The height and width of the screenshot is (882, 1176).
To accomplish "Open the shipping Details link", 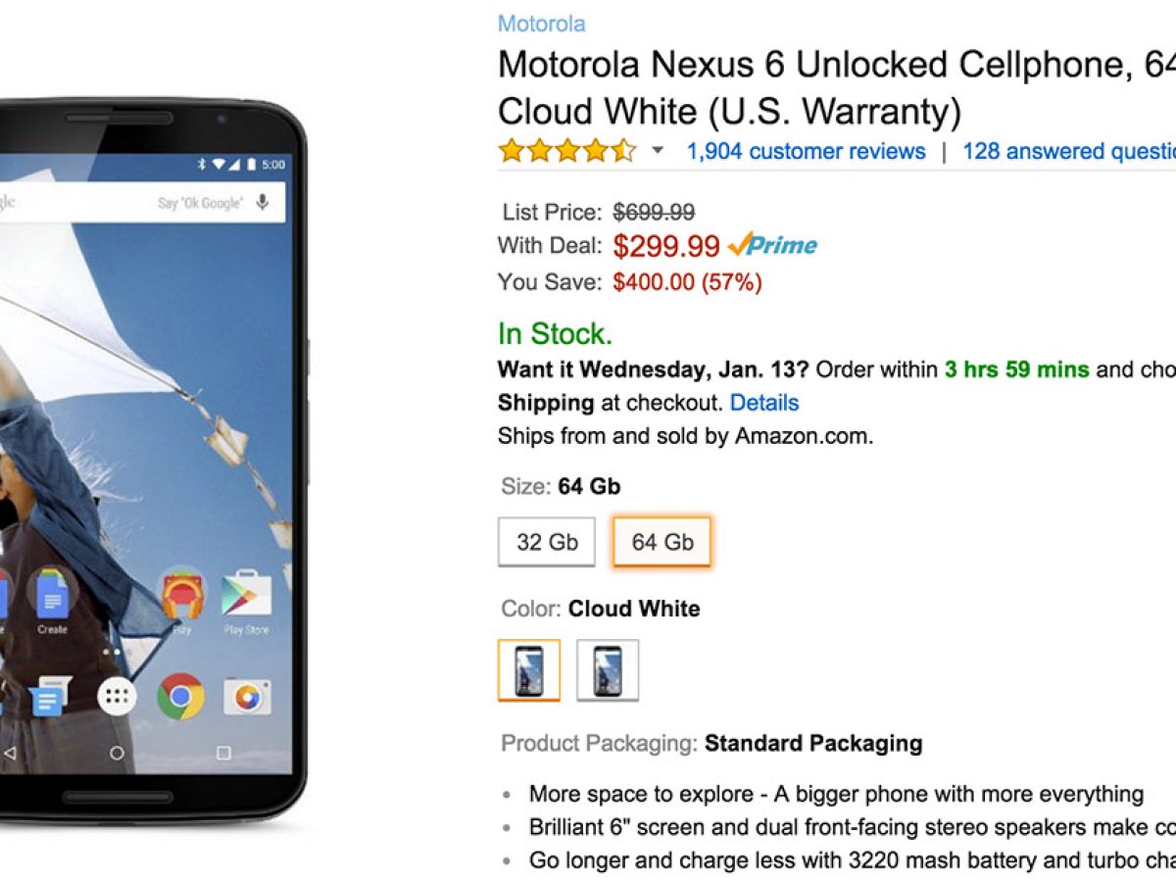I will click(764, 403).
